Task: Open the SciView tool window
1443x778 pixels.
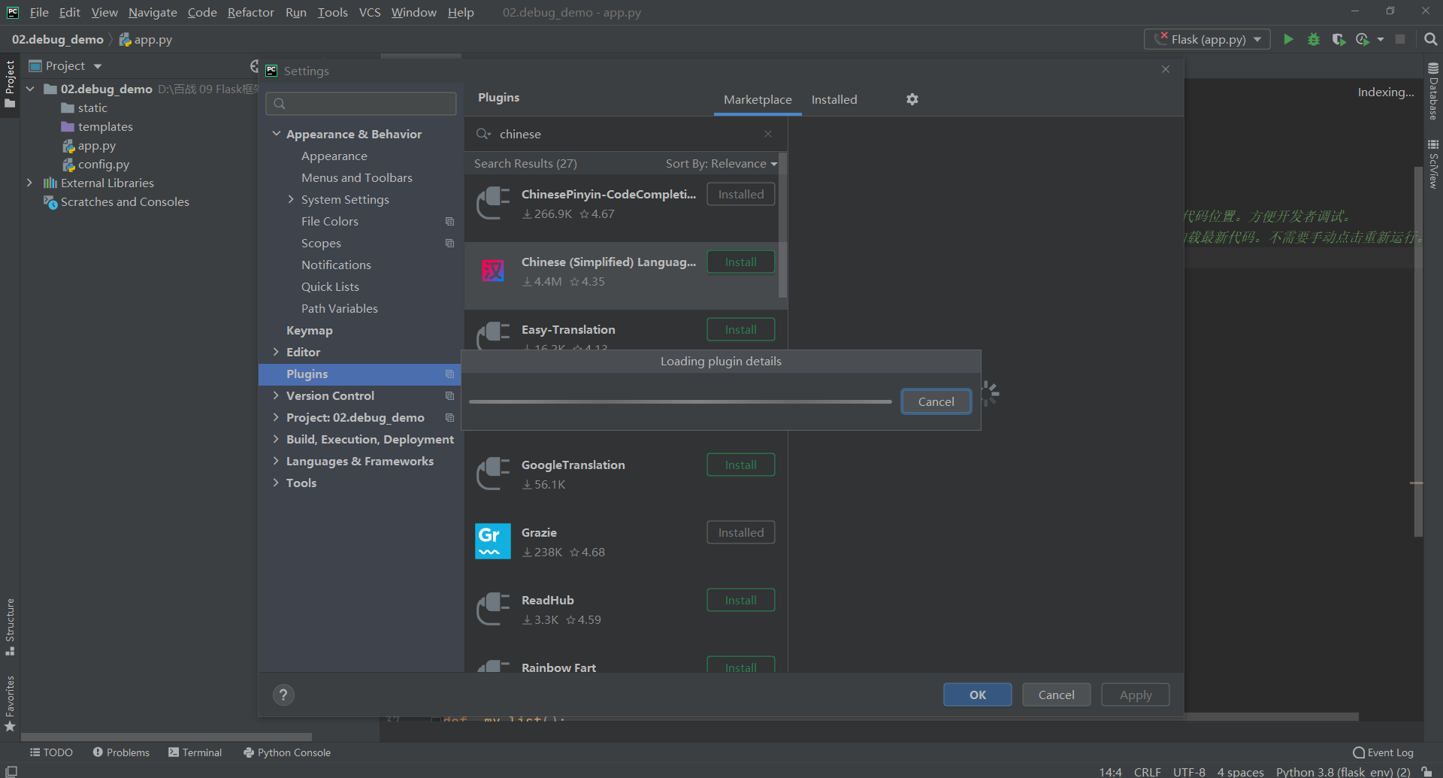Action: [x=1433, y=163]
